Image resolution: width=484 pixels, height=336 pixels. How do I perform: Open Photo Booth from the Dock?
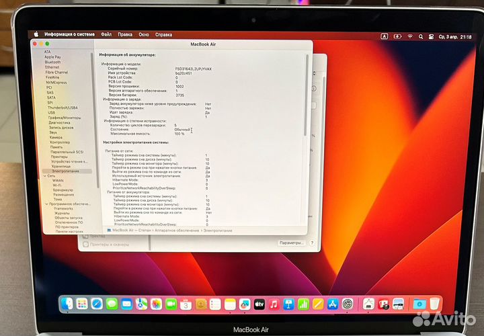383,304
